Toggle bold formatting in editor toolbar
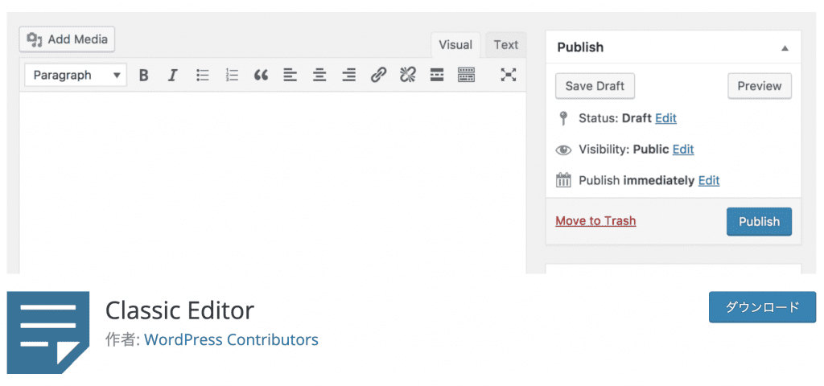Screen dimensions: 824x386 click(144, 76)
